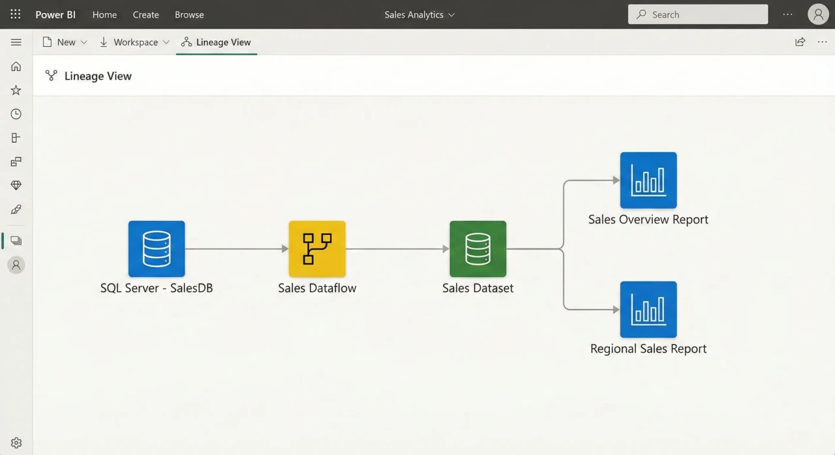The height and width of the screenshot is (455, 835).
Task: Select the SQL Server - SalesDB node icon
Action: click(157, 249)
